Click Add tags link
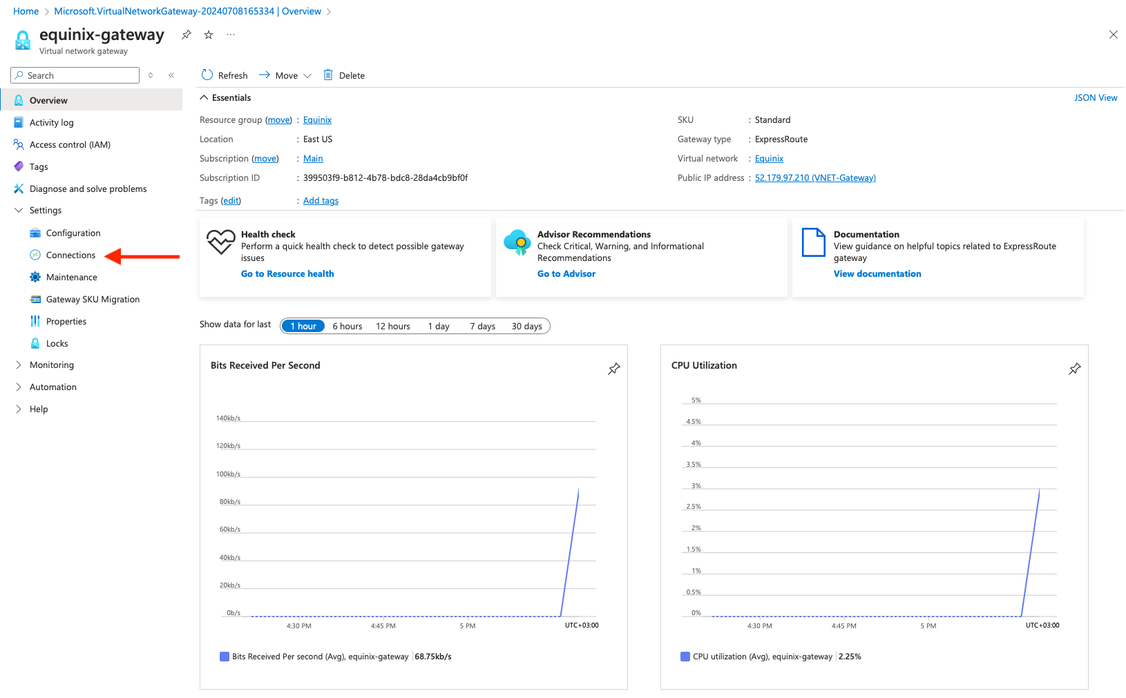The image size is (1126, 698). pyautogui.click(x=321, y=200)
